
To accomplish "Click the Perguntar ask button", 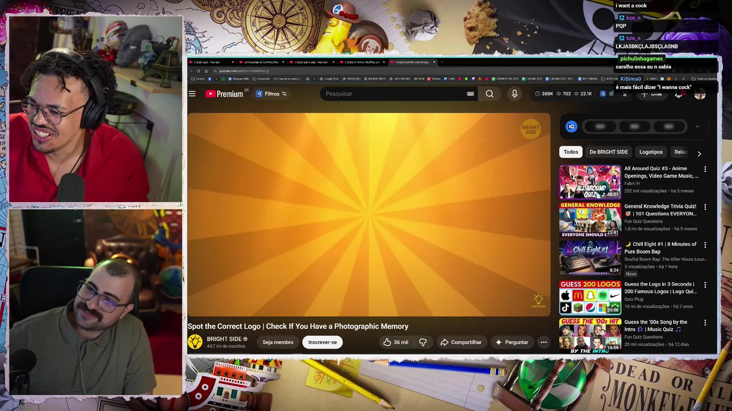I will tap(512, 342).
